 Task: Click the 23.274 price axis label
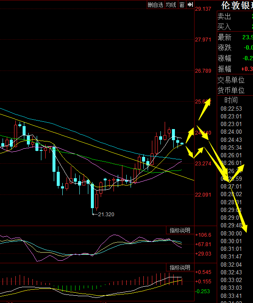tap(203, 164)
